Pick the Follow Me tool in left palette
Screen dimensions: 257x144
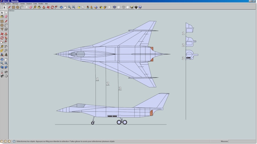6,38
